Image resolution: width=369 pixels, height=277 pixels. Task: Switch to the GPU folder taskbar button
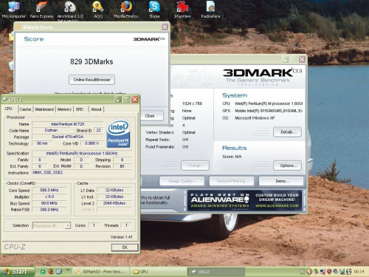(x=157, y=272)
